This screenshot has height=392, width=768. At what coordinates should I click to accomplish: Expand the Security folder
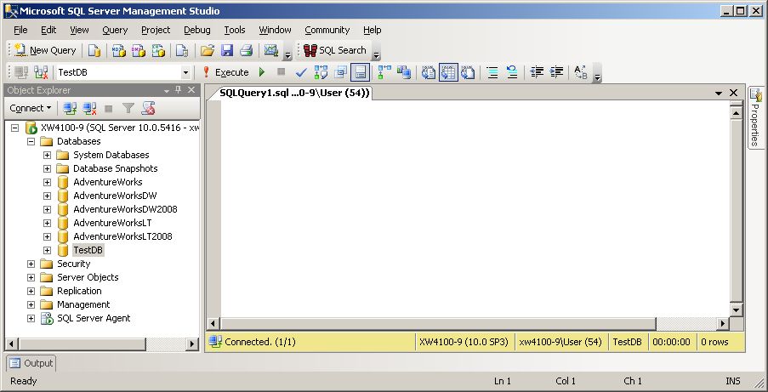pyautogui.click(x=31, y=264)
